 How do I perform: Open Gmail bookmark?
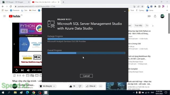tap(33, 11)
